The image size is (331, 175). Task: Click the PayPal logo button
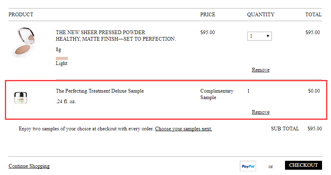[248, 166]
